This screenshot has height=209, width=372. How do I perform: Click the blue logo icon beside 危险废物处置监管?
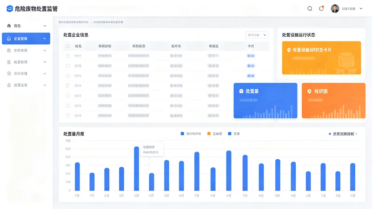coord(9,8)
